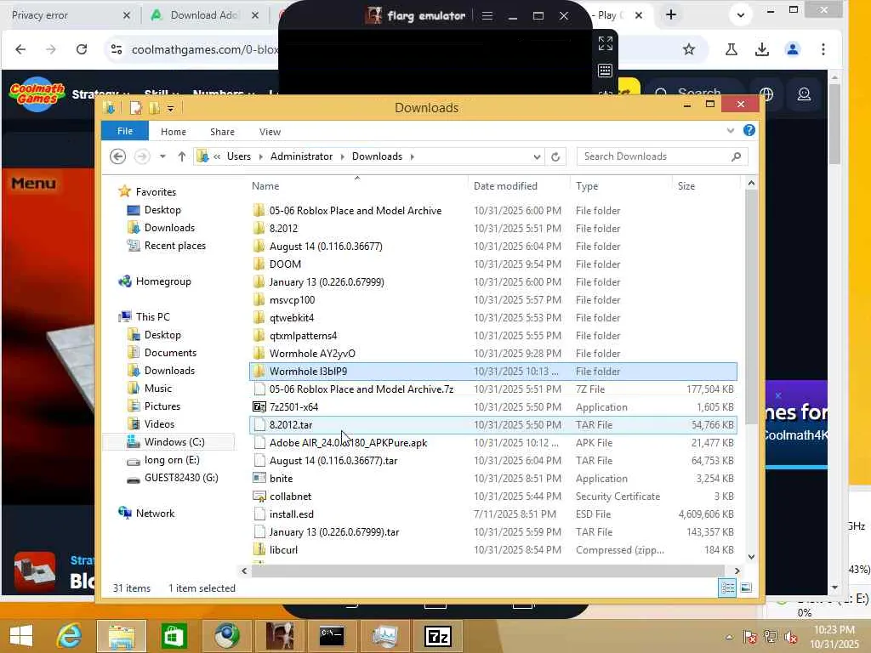This screenshot has width=871, height=653.
Task: Open the Chrome profile avatar
Action: point(793,49)
